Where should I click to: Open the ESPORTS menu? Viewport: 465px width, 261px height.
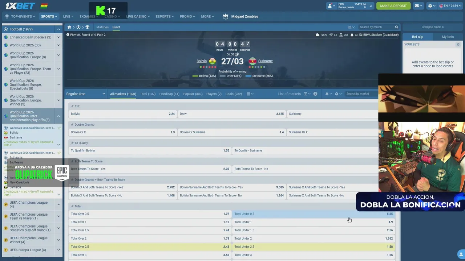[165, 16]
